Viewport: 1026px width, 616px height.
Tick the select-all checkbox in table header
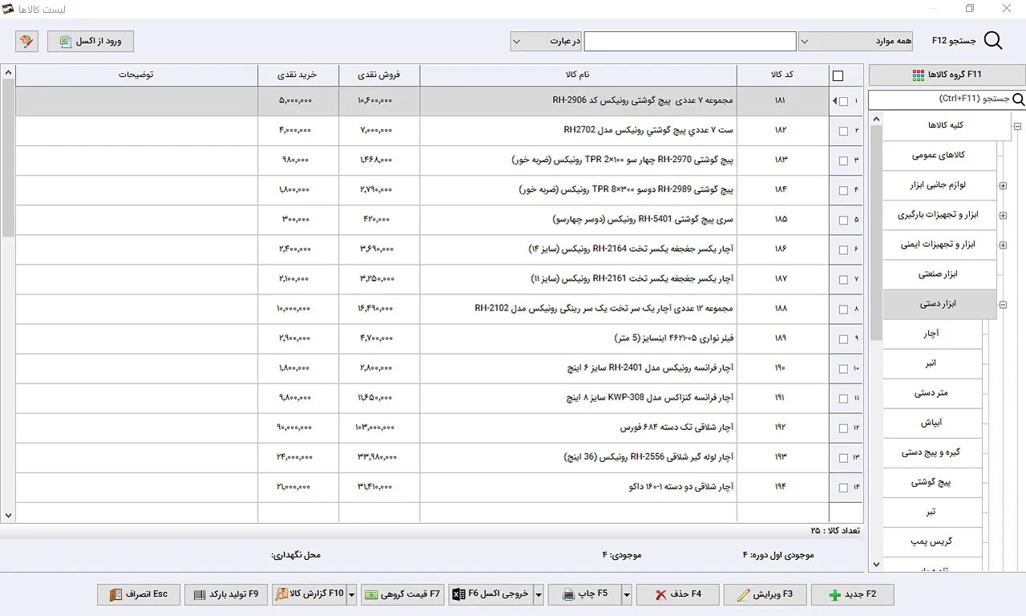pyautogui.click(x=838, y=76)
